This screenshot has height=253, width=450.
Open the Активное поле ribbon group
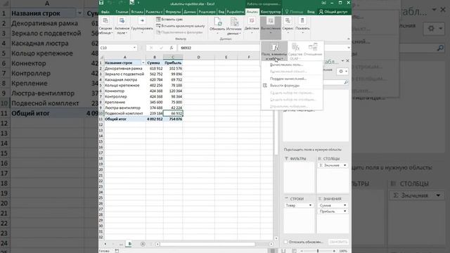pyautogui.click(x=122, y=26)
